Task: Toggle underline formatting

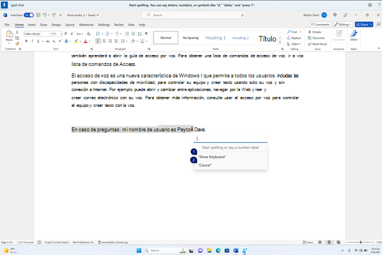Action: pyautogui.click(x=38, y=41)
